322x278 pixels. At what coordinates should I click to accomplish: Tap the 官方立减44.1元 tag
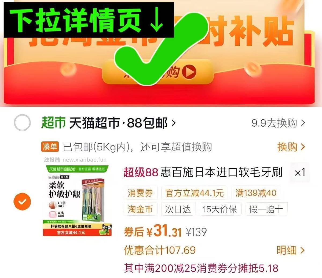coord(195,193)
